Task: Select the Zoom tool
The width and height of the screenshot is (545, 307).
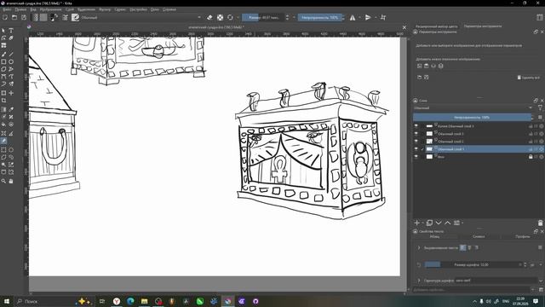Action: point(3,181)
